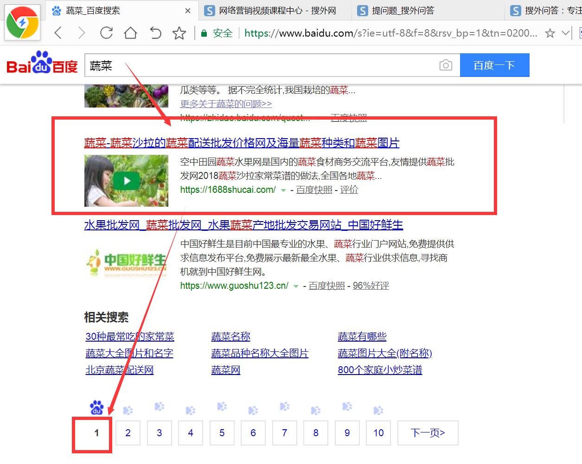Image resolution: width=582 pixels, height=464 pixels.
Task: Click the browser back arrow icon
Action: (57, 33)
